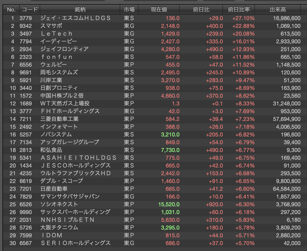
Task: Sort by the 現在値 column header
Action: (x=159, y=10)
